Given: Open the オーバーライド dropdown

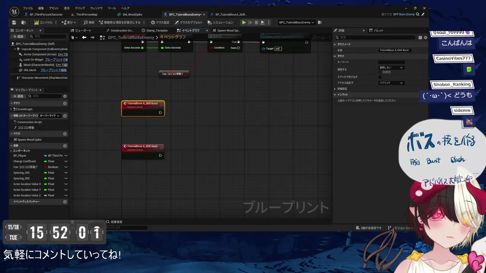Looking at the screenshot, I should click(50, 116).
